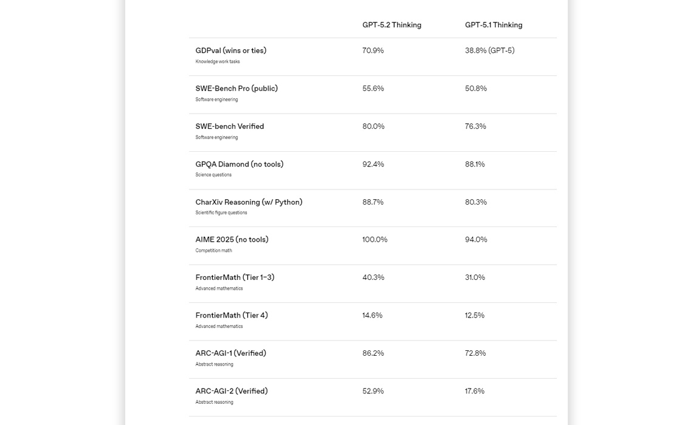Click the AIME 2025 (no tools) label
Screen dimensions: 693x425
coord(232,240)
